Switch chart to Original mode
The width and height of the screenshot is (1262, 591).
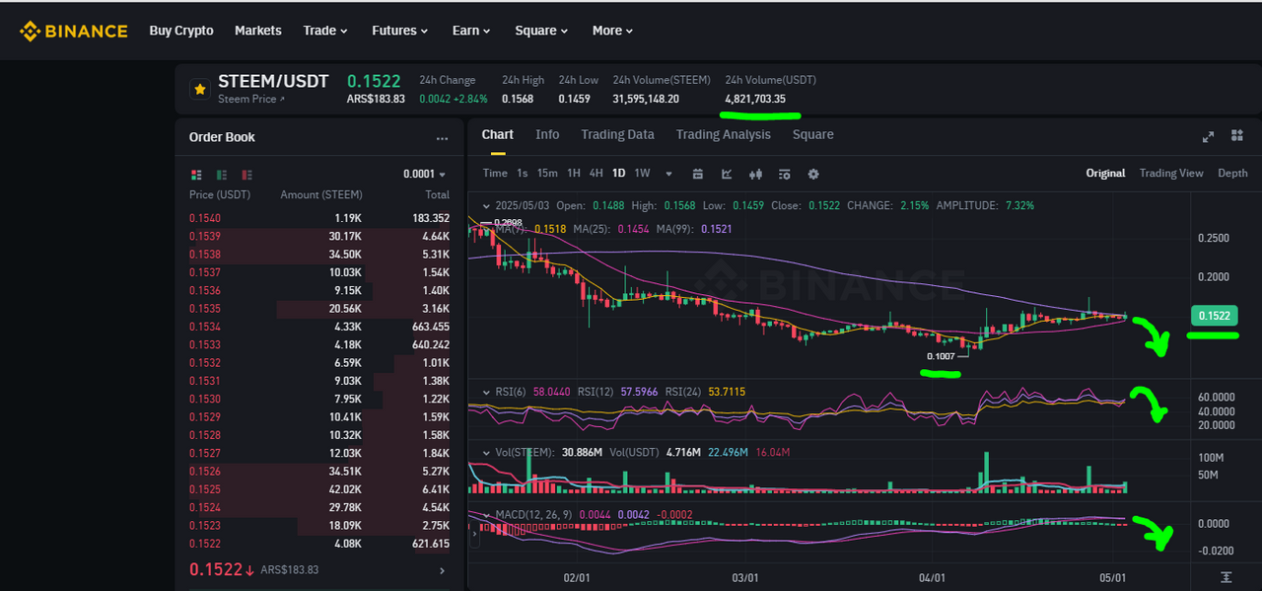coord(1106,174)
